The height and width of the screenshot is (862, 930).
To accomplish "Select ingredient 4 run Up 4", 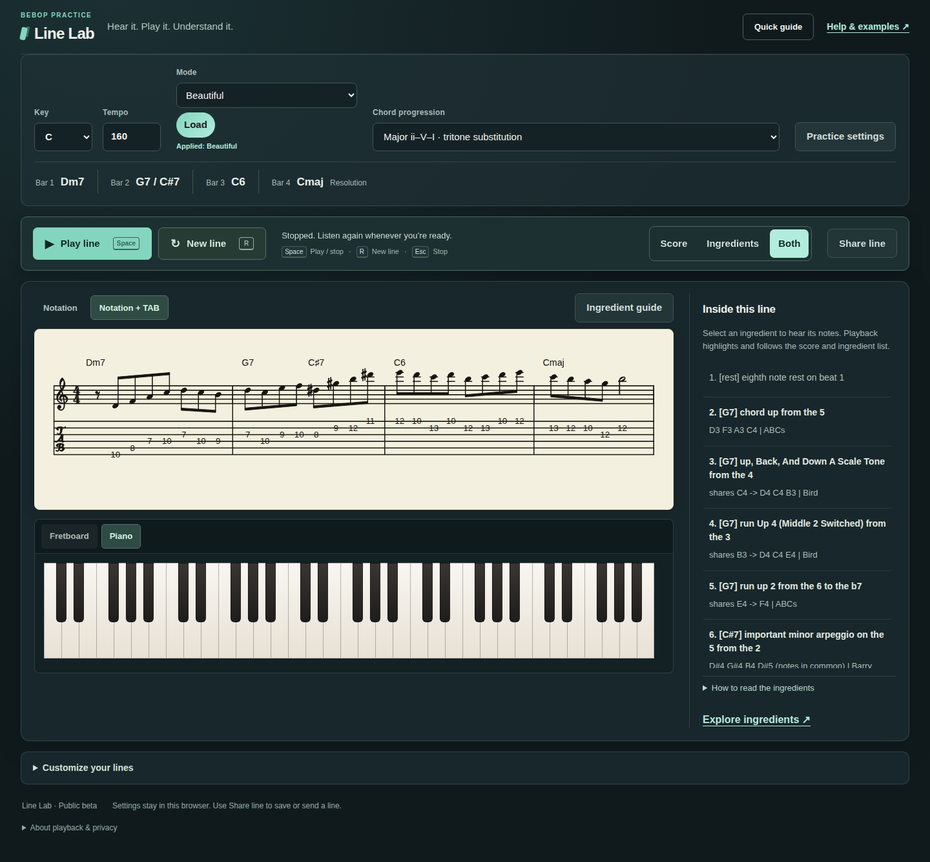I will tap(796, 539).
